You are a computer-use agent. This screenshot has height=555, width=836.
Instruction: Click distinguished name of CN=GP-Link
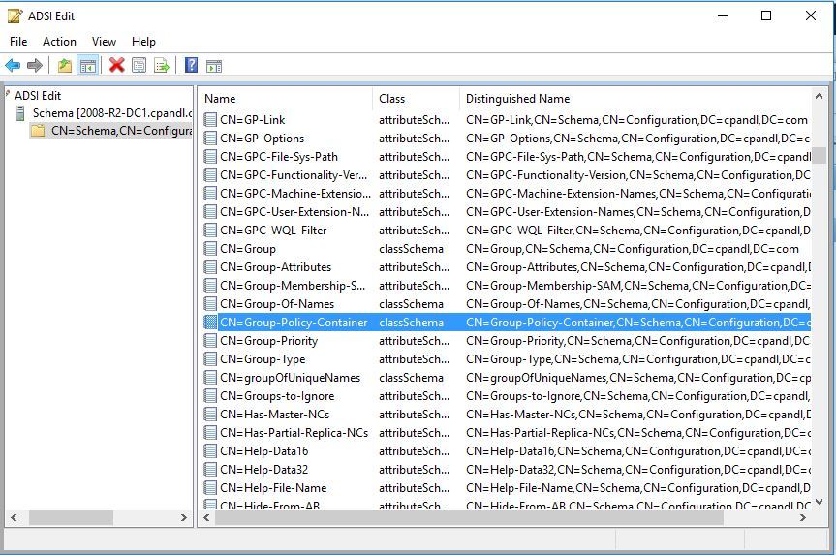[636, 120]
